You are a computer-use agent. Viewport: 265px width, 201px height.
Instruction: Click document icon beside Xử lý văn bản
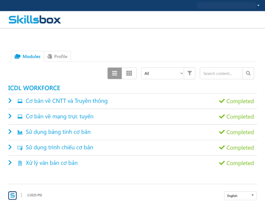20,163
